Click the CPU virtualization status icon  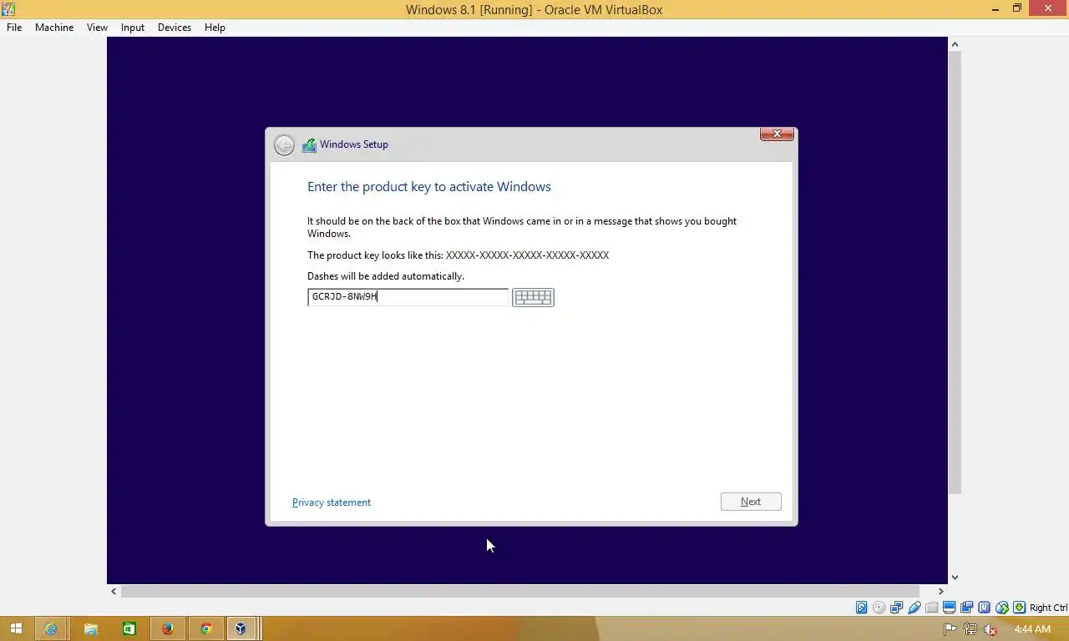click(x=984, y=608)
